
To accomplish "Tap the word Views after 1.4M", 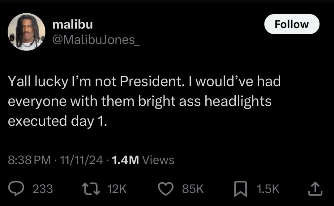I will (x=159, y=160).
